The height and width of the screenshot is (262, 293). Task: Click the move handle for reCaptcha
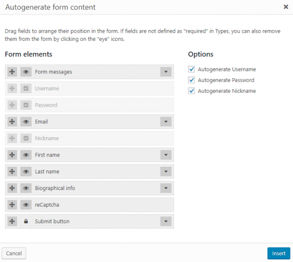[12, 205]
